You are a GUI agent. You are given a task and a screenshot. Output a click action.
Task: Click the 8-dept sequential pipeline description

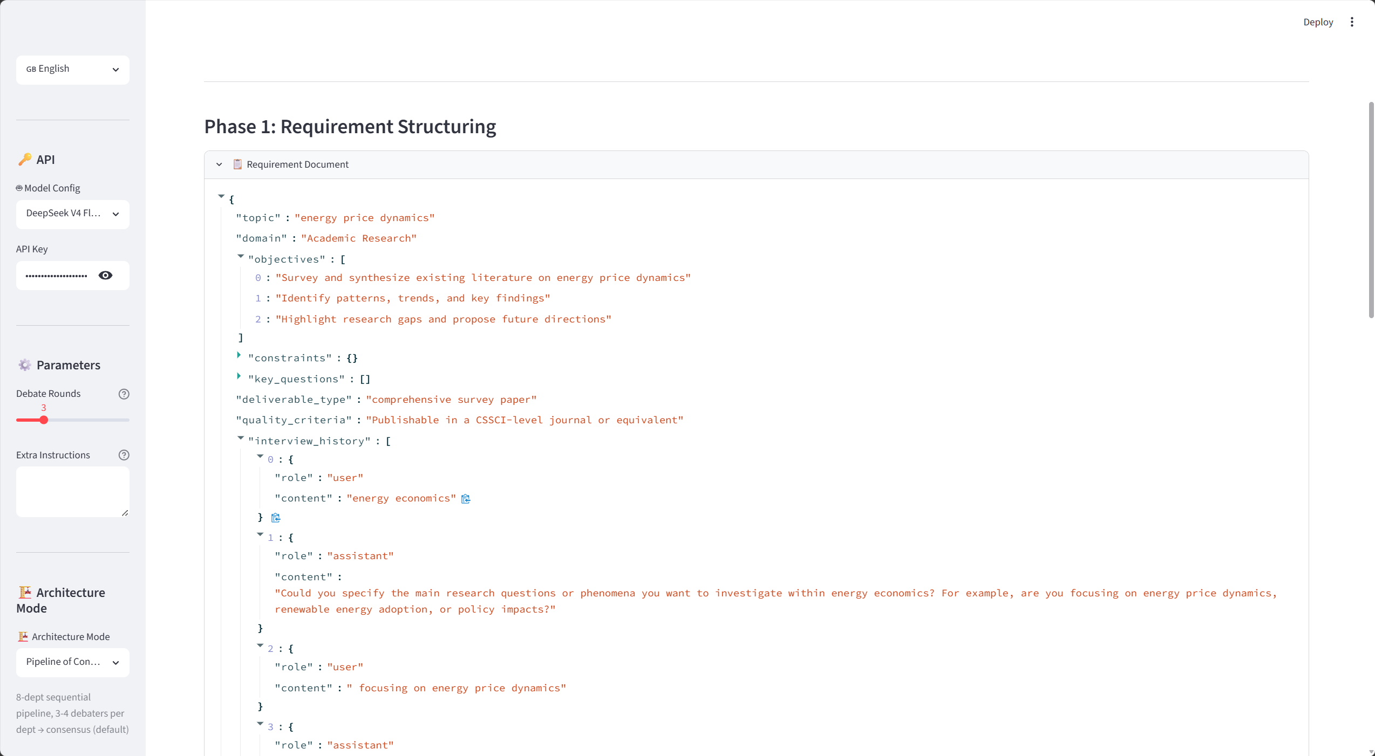[x=72, y=713]
